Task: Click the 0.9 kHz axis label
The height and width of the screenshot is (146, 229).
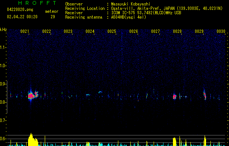Action: pyautogui.click(x=3, y=84)
